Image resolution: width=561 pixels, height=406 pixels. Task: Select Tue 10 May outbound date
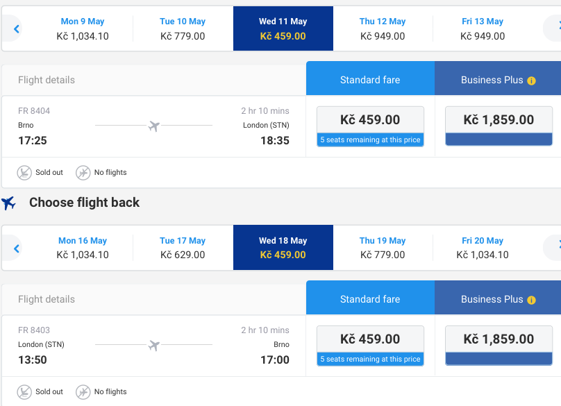pos(183,28)
